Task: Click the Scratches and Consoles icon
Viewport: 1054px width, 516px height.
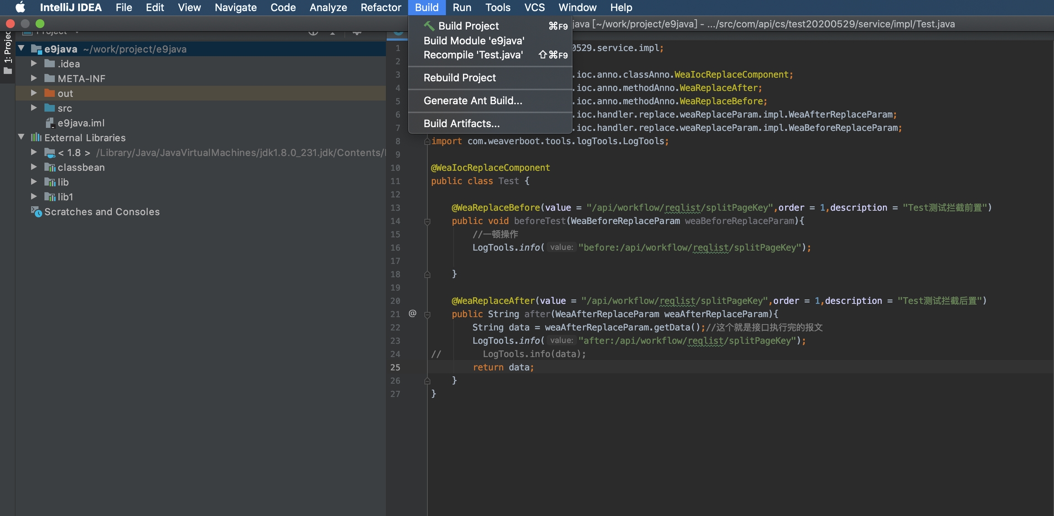Action: pos(36,212)
